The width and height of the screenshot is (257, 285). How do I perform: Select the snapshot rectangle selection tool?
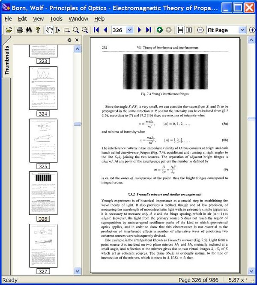[66, 30]
